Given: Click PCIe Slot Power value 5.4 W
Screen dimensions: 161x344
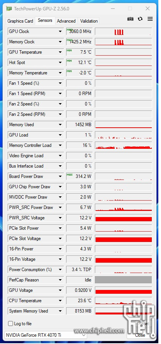Looking at the screenshot, I should point(79,228).
